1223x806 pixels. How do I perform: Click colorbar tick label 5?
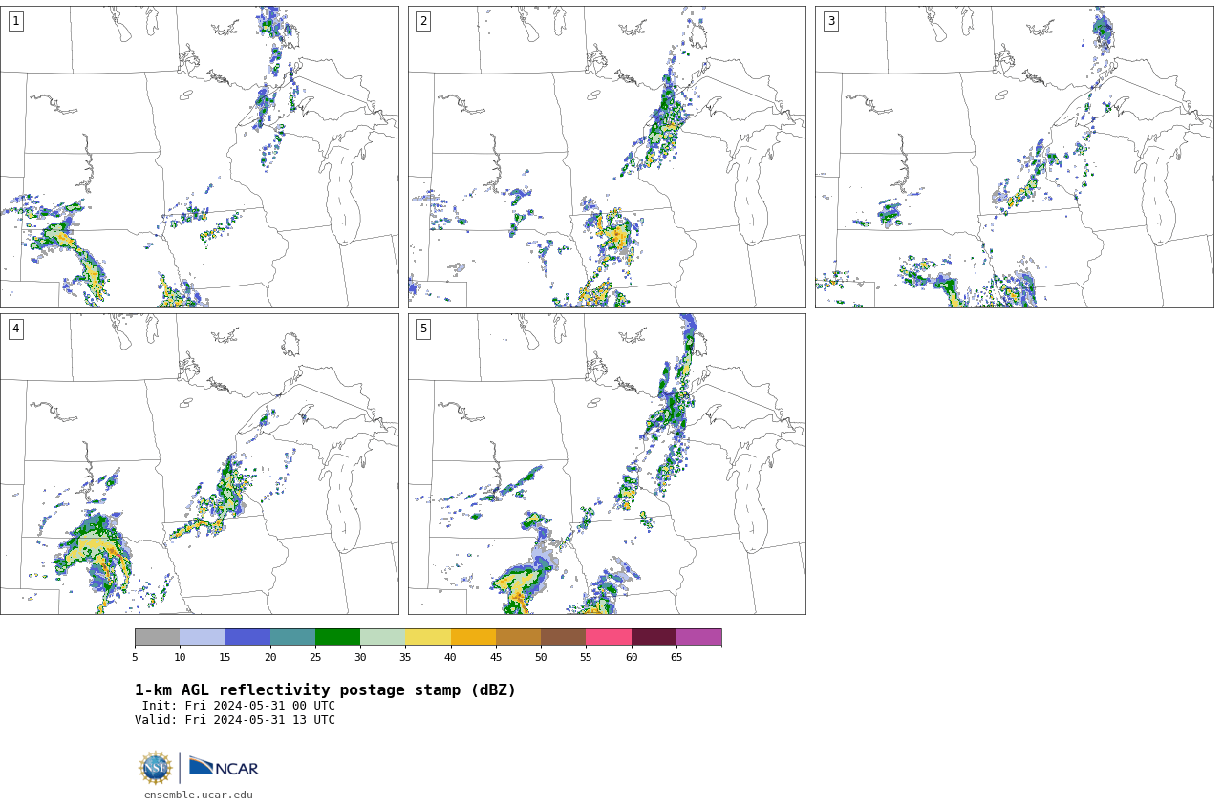pyautogui.click(x=135, y=657)
